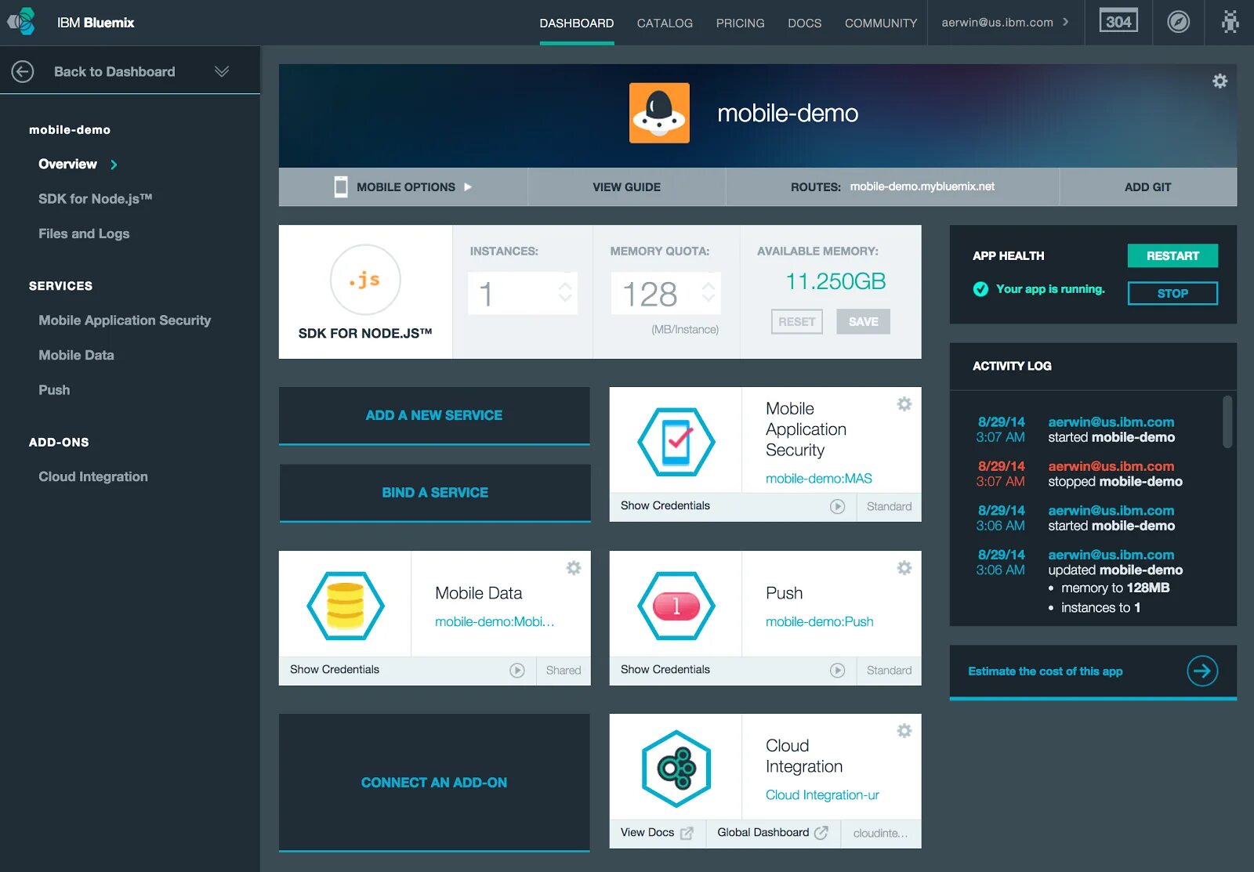Open the Community tab
The image size is (1254, 872).
coord(881,24)
